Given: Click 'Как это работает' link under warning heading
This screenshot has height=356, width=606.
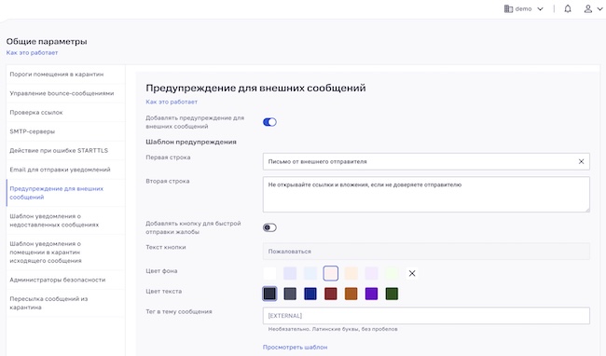Looking at the screenshot, I should coord(172,102).
